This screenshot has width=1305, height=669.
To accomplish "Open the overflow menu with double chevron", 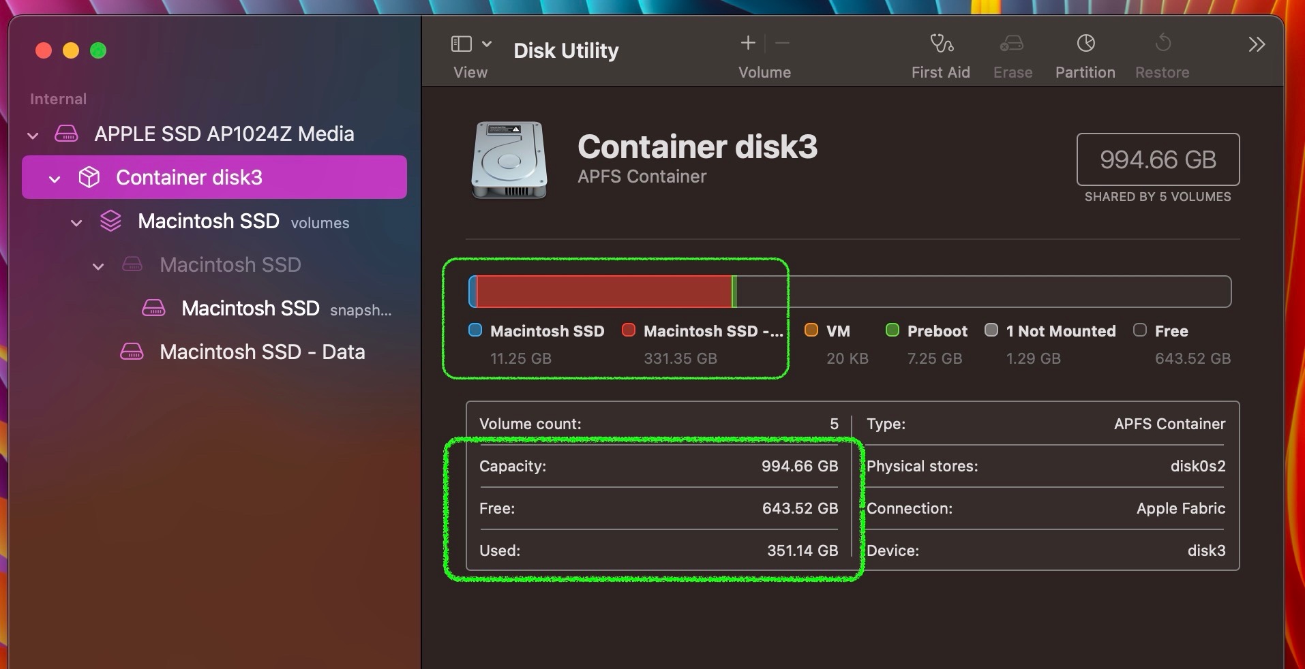I will (1257, 44).
